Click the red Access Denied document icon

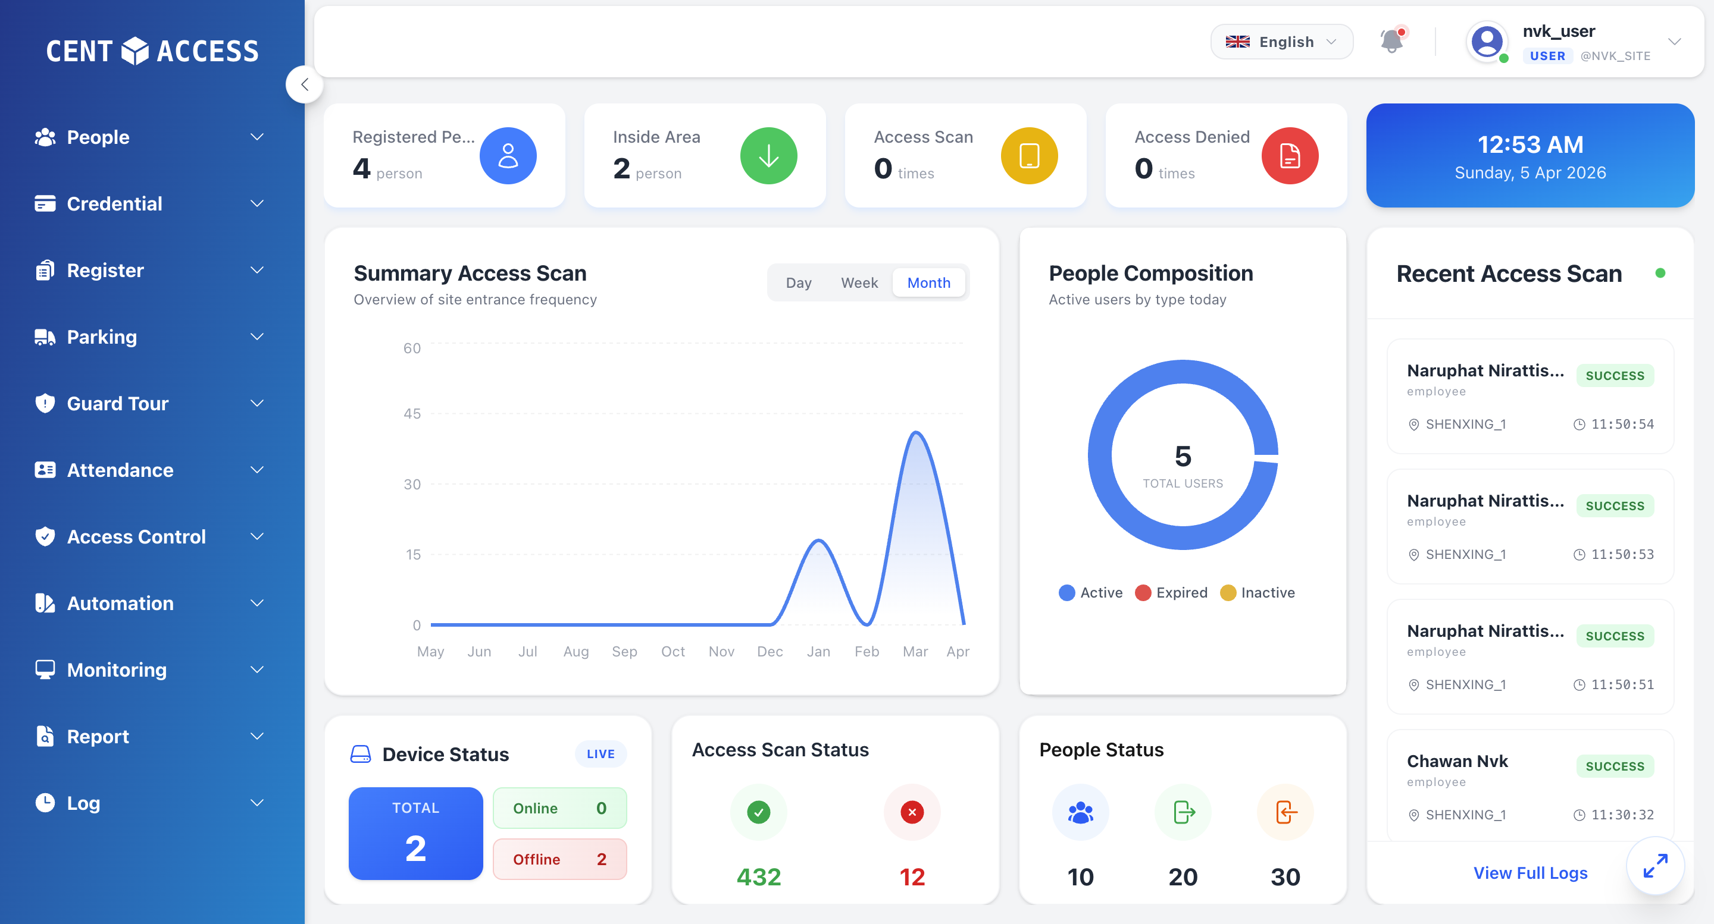click(1289, 156)
